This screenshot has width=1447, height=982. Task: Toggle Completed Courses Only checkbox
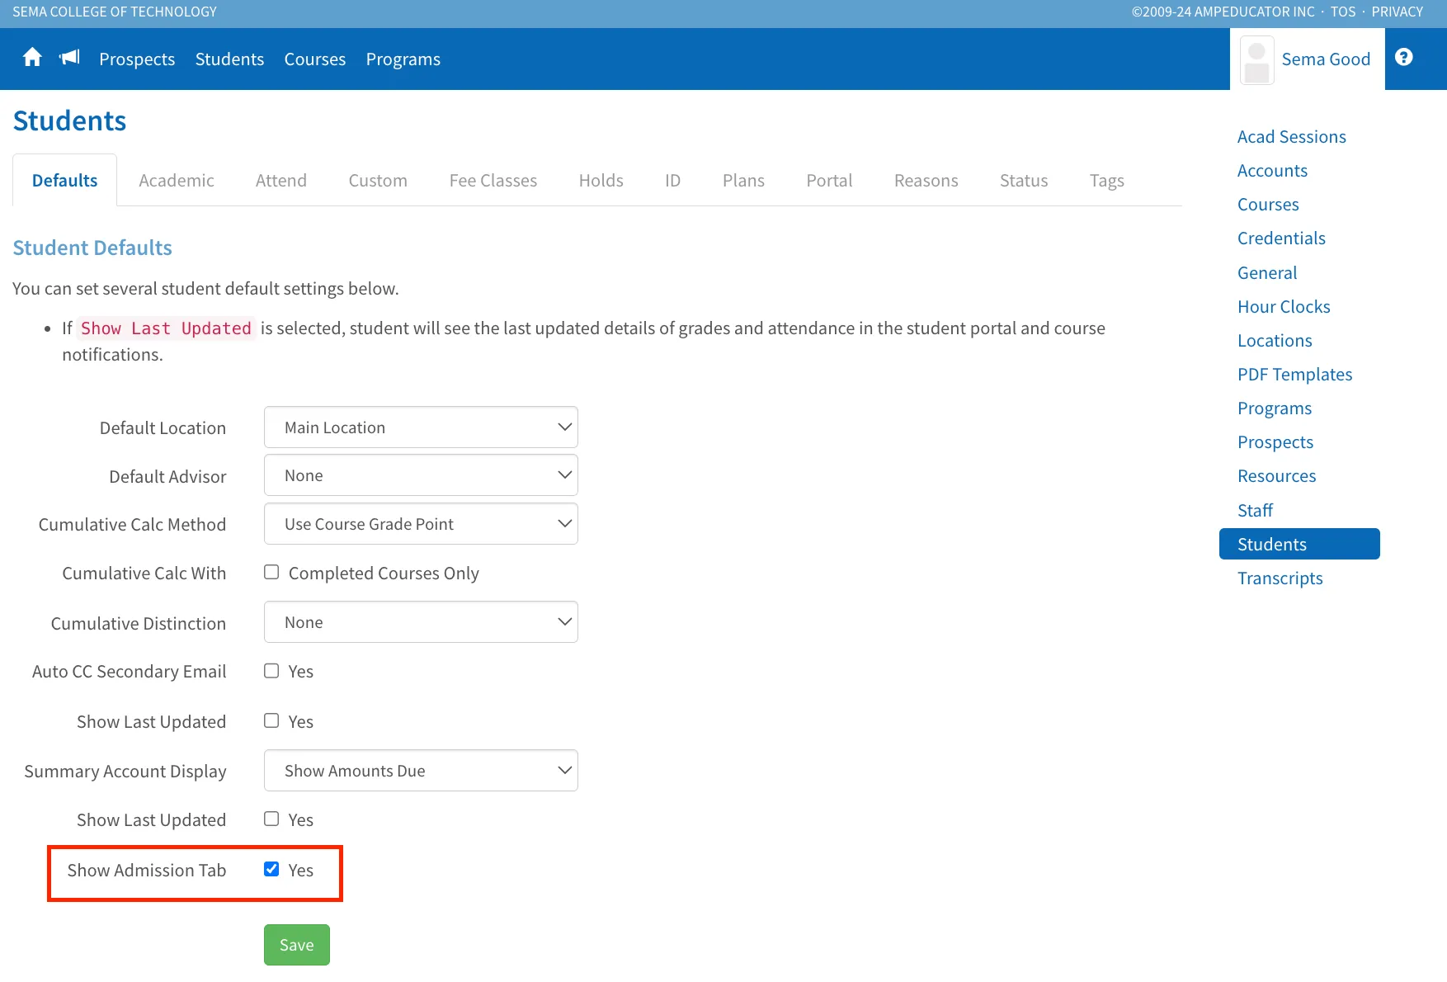[271, 572]
